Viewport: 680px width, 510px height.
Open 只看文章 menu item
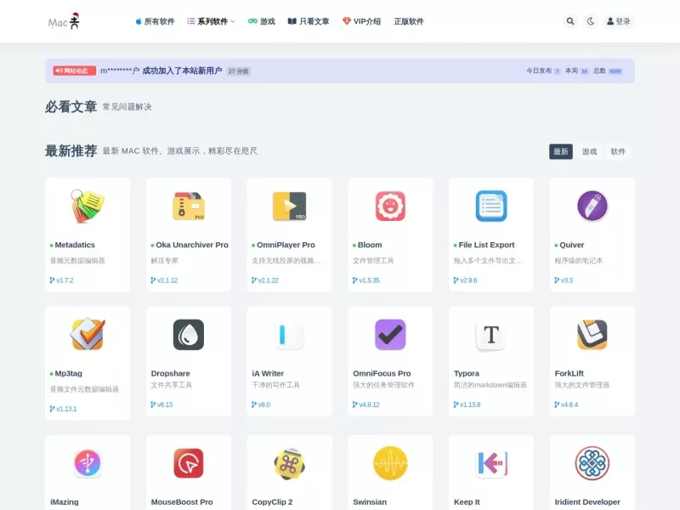[309, 21]
